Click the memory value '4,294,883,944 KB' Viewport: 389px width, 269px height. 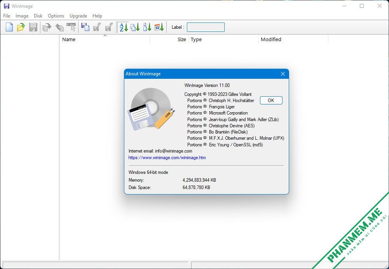[x=199, y=180]
